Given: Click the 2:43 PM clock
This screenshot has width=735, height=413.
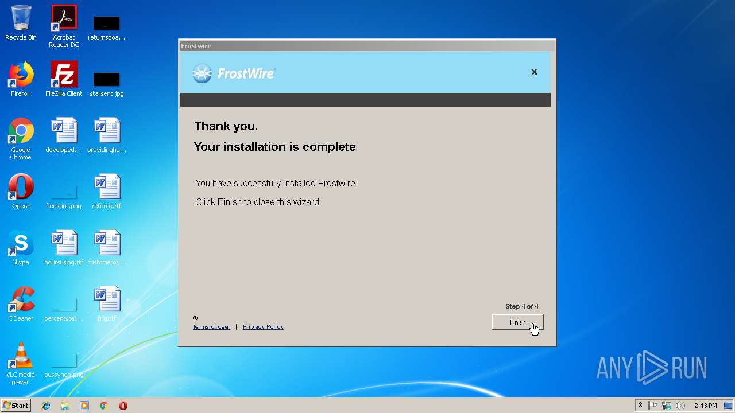Looking at the screenshot, I should [705, 406].
